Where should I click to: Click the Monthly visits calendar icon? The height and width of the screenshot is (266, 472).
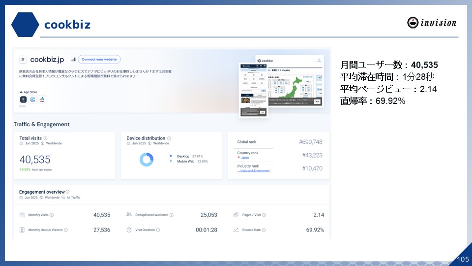[x=22, y=215]
